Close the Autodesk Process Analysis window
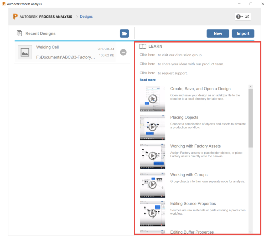This screenshot has height=236, width=269. [263, 4]
